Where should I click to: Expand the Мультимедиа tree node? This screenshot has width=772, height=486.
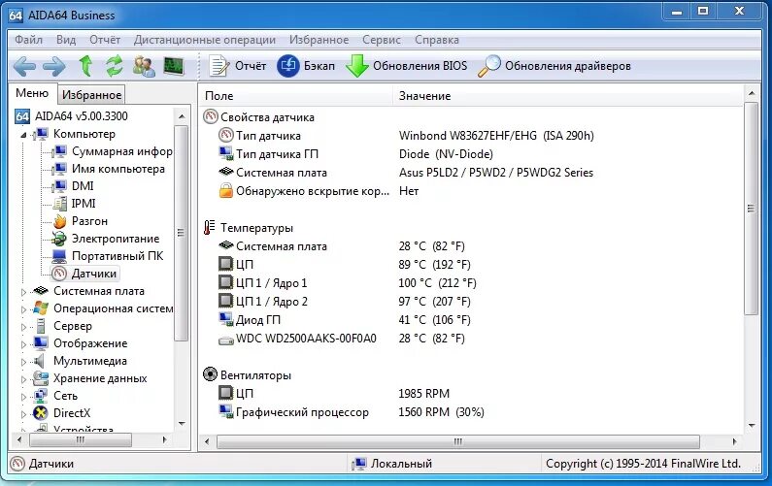point(23,362)
